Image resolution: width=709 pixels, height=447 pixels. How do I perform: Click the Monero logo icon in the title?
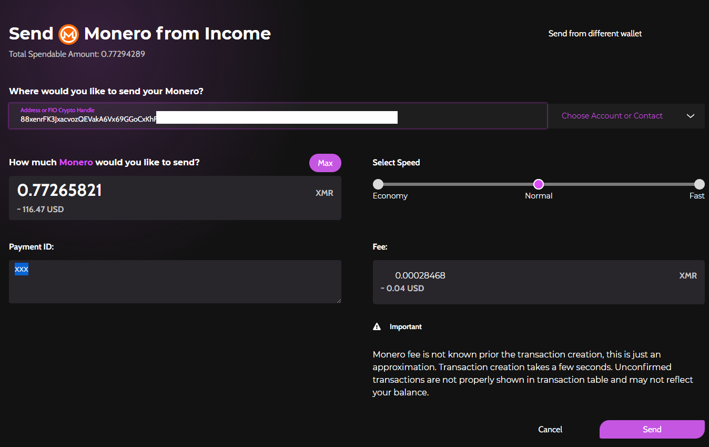68,34
